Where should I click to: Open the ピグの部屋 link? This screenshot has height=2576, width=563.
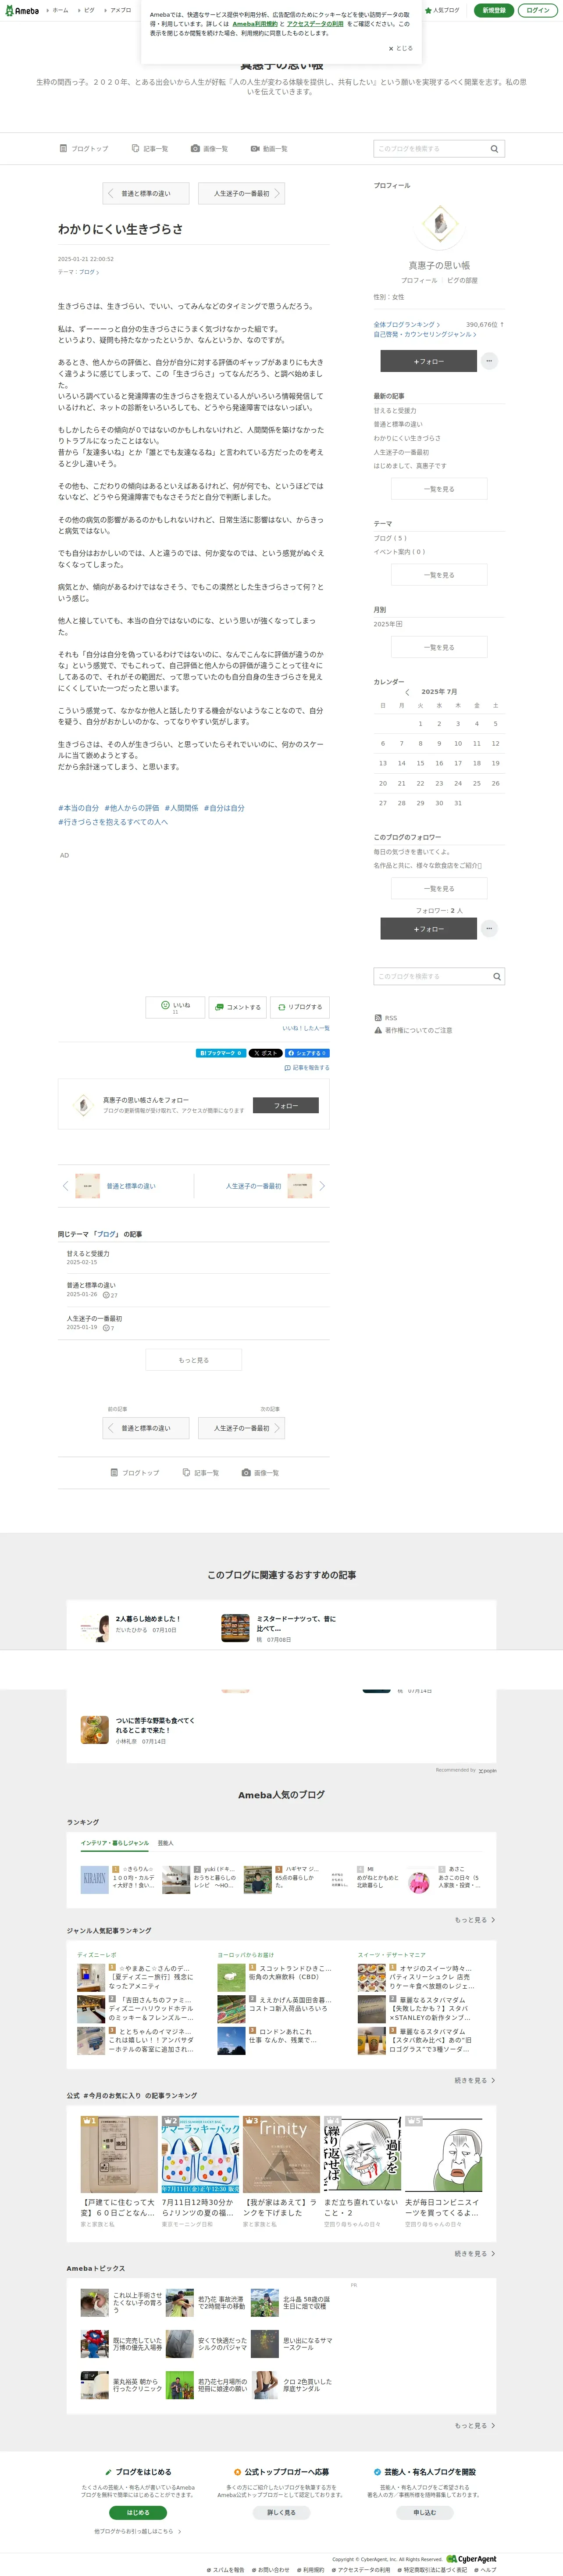pos(462,280)
